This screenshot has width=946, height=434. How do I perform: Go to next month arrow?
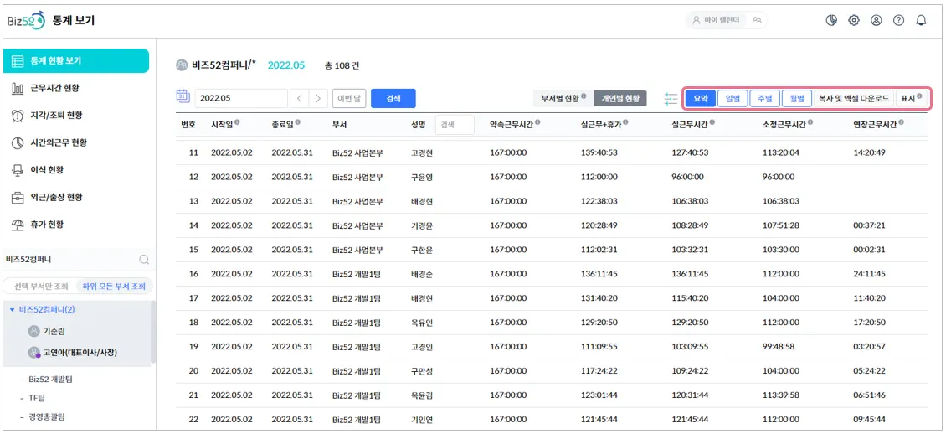(x=319, y=98)
